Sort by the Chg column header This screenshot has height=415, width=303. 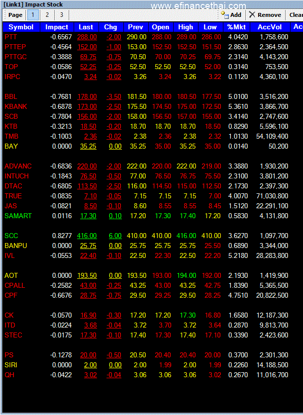click(x=110, y=27)
